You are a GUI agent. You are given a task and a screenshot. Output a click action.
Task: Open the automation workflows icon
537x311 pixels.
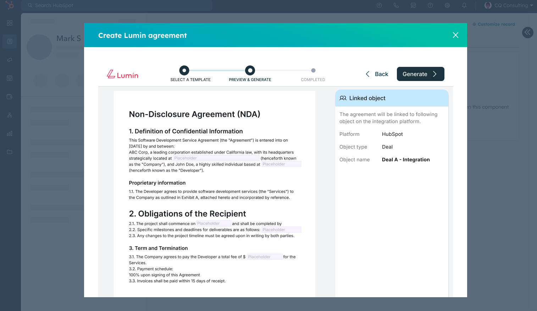[x=10, y=115]
